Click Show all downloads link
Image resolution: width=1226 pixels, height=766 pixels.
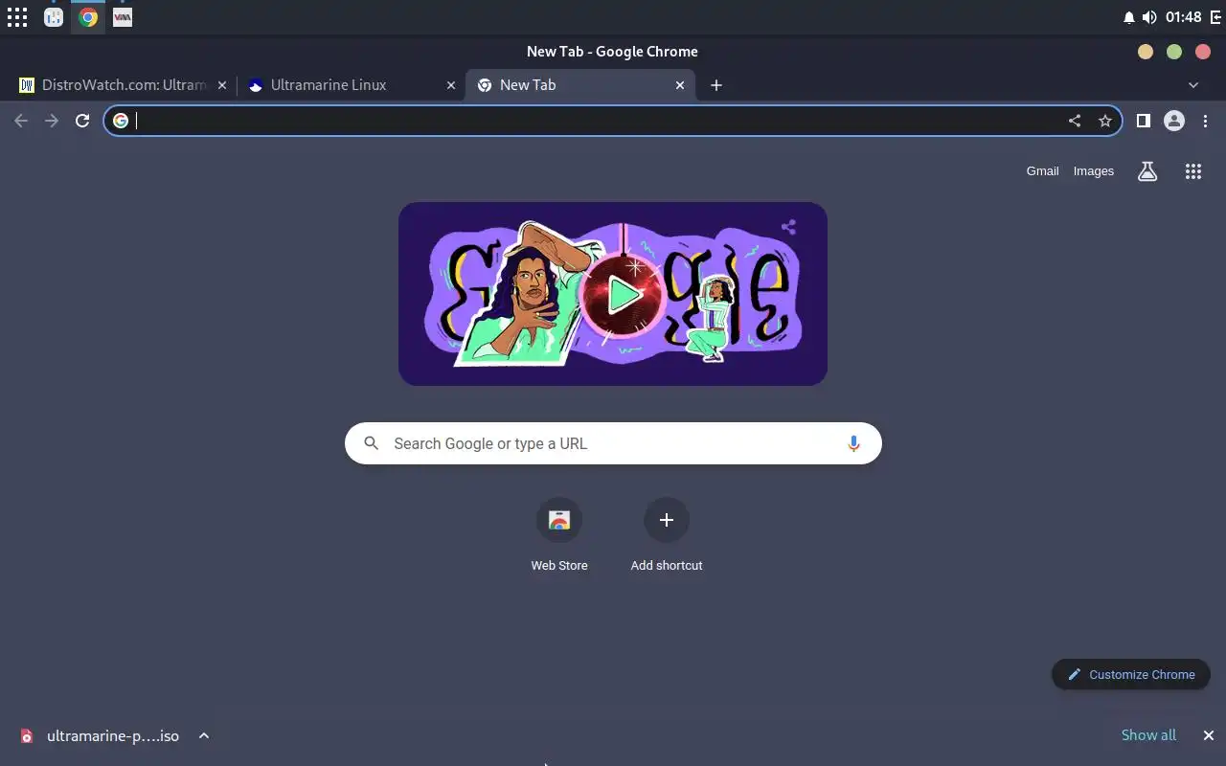tap(1148, 735)
